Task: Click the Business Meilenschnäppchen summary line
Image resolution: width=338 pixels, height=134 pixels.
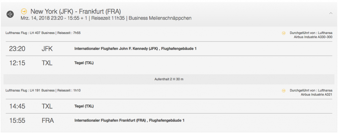Action: pyautogui.click(x=106, y=18)
